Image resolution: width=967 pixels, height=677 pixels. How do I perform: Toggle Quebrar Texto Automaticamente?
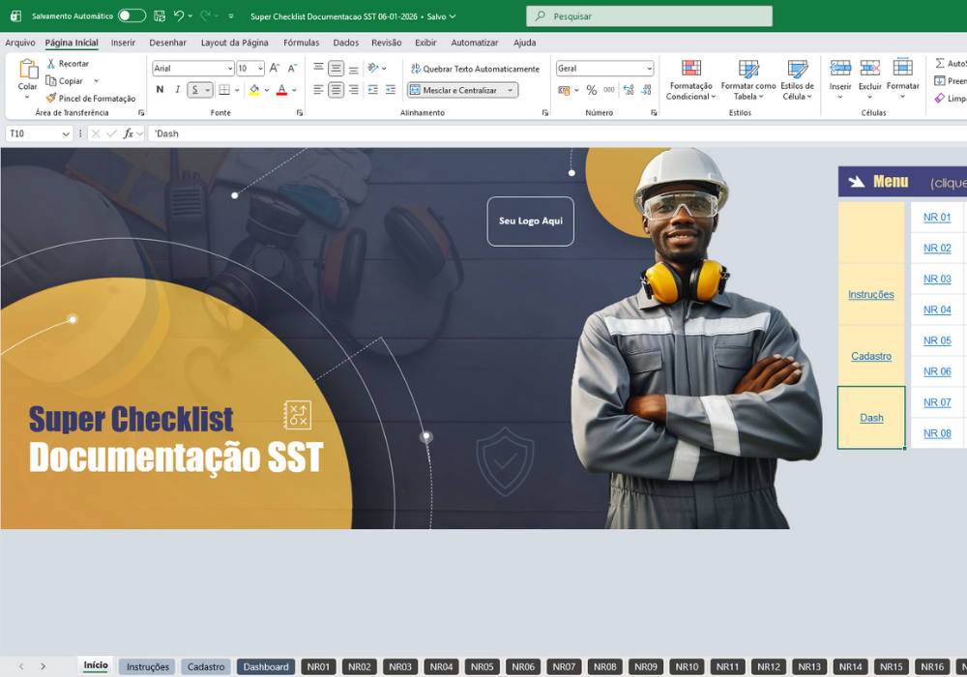pyautogui.click(x=476, y=69)
